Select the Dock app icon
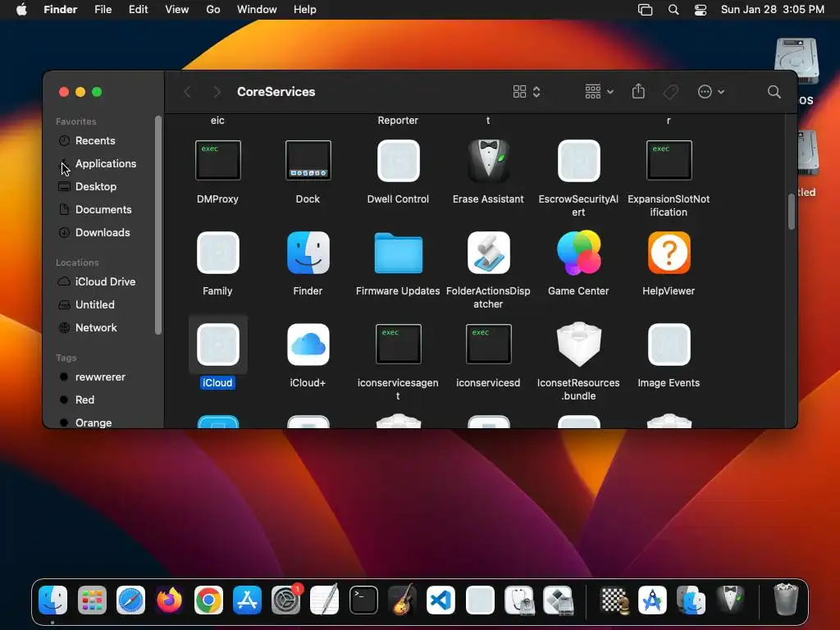Screen dimensions: 840x630 click(308, 160)
